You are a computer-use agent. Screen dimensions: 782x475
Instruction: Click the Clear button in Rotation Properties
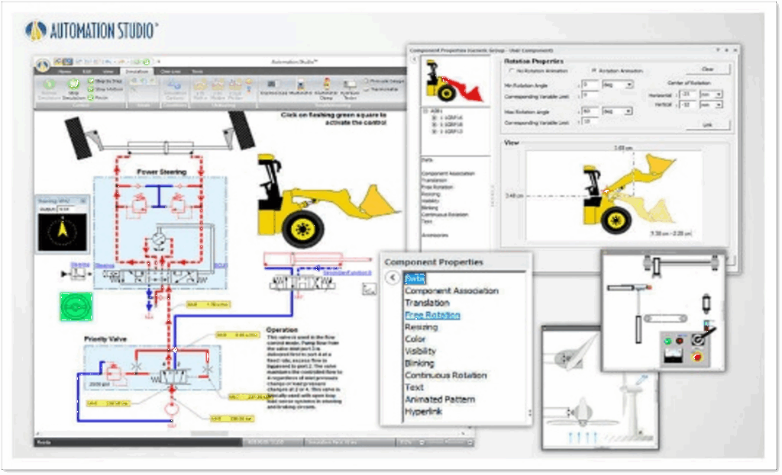(x=707, y=69)
